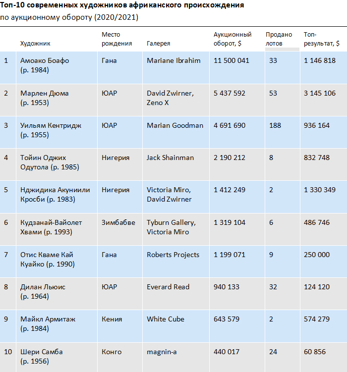Screen dimensions: 347x372
Task: Click artist name 'Шери Самба (р. 1956)'
Action: (x=42, y=356)
